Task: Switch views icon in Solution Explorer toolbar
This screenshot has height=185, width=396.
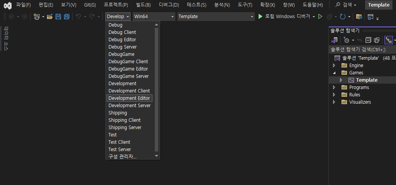Action: pyautogui.click(x=335, y=40)
